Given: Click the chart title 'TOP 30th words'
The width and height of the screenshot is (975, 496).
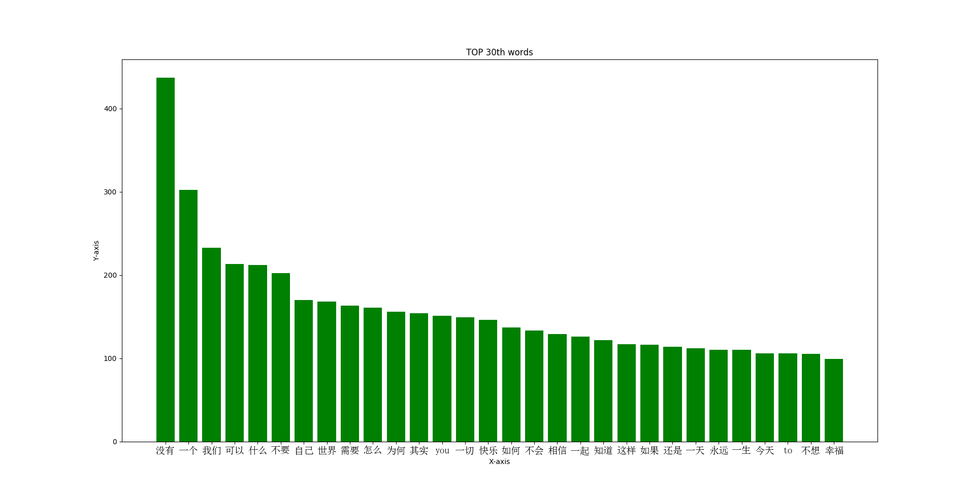Looking at the screenshot, I should [499, 52].
